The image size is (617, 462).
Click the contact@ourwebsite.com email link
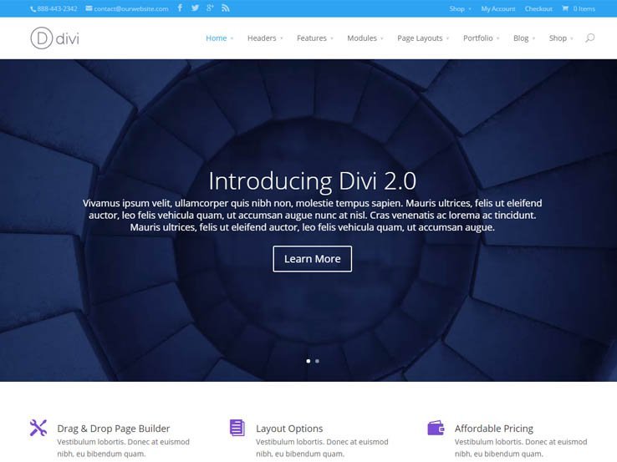(131, 8)
